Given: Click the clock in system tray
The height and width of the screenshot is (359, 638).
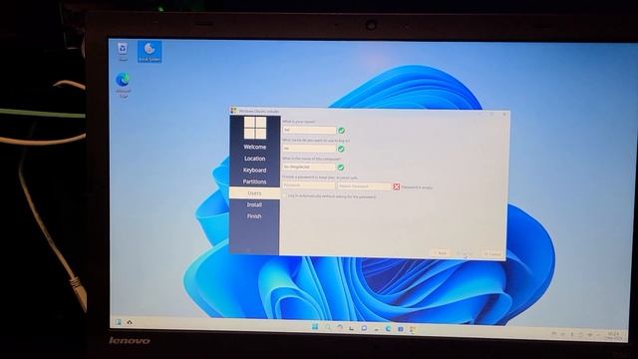Looking at the screenshot, I should click(613, 336).
